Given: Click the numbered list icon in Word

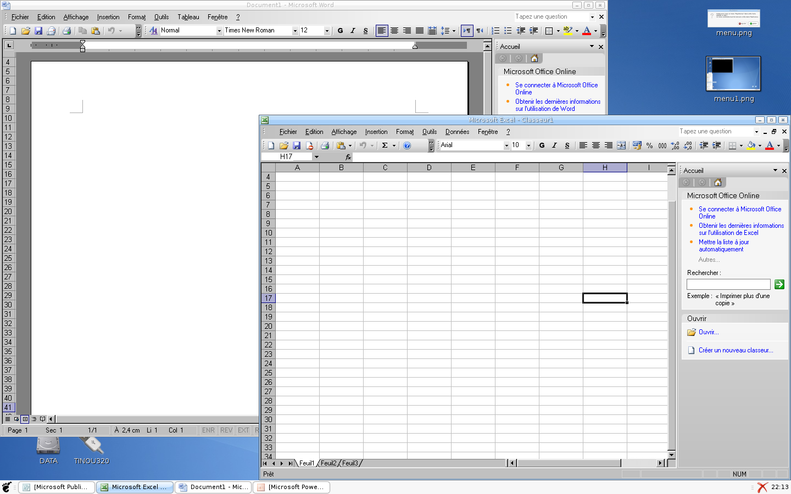Looking at the screenshot, I should point(495,31).
